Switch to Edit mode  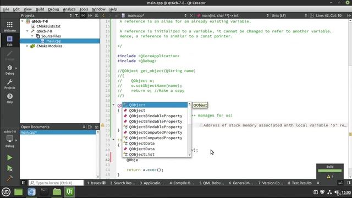click(10, 41)
